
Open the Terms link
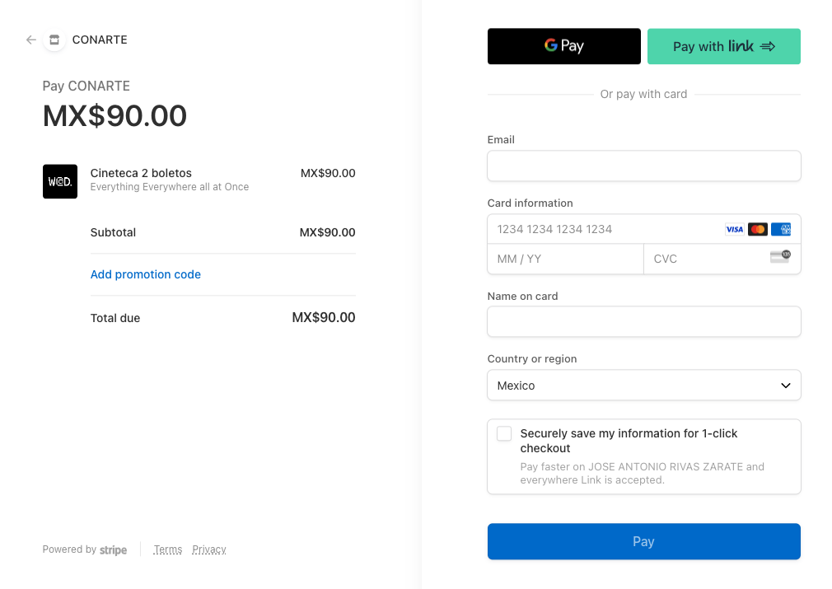pos(168,549)
